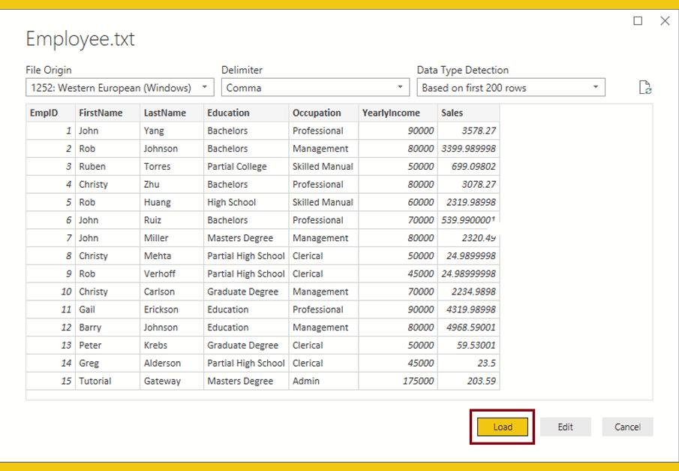Viewport: 679px width, 471px height.
Task: Click the Sales value 699.09802
Action: [x=468, y=167]
